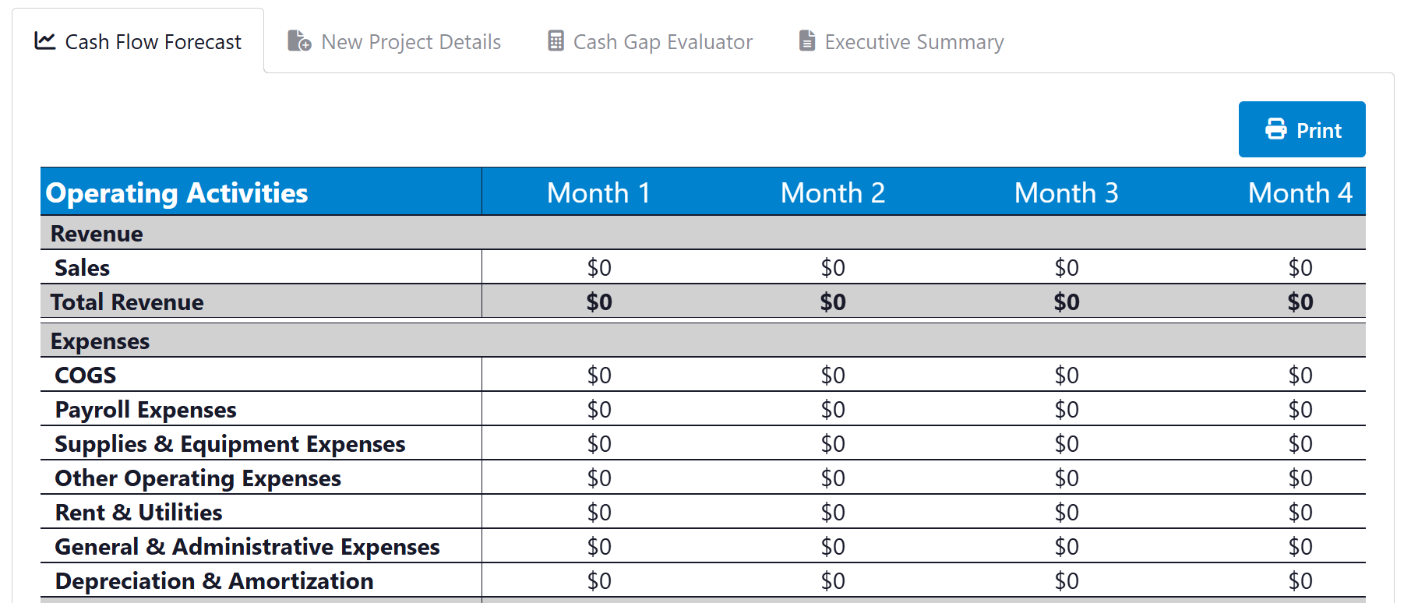Select the COGS value for Month 3
Image resolution: width=1411 pixels, height=603 pixels.
coord(1066,376)
